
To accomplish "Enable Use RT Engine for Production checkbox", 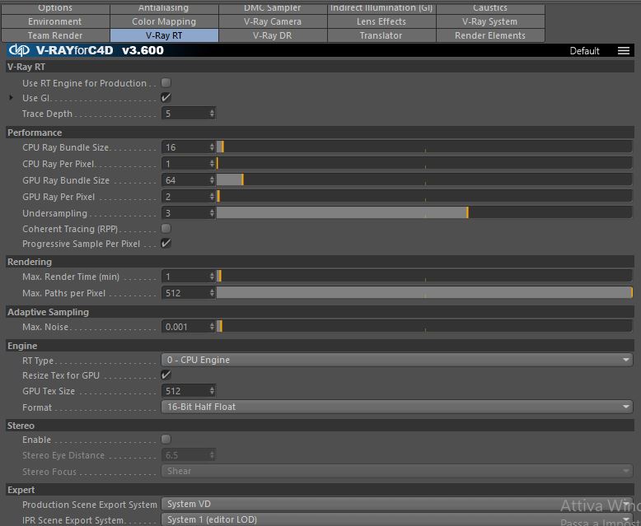I will pos(166,83).
